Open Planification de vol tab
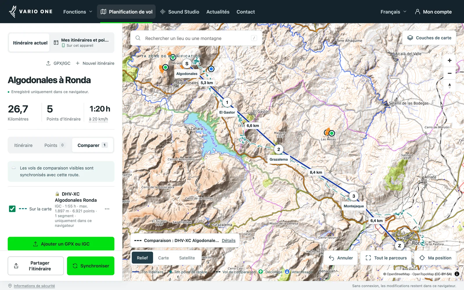Viewport: 464px width, 290px height. pos(126,12)
